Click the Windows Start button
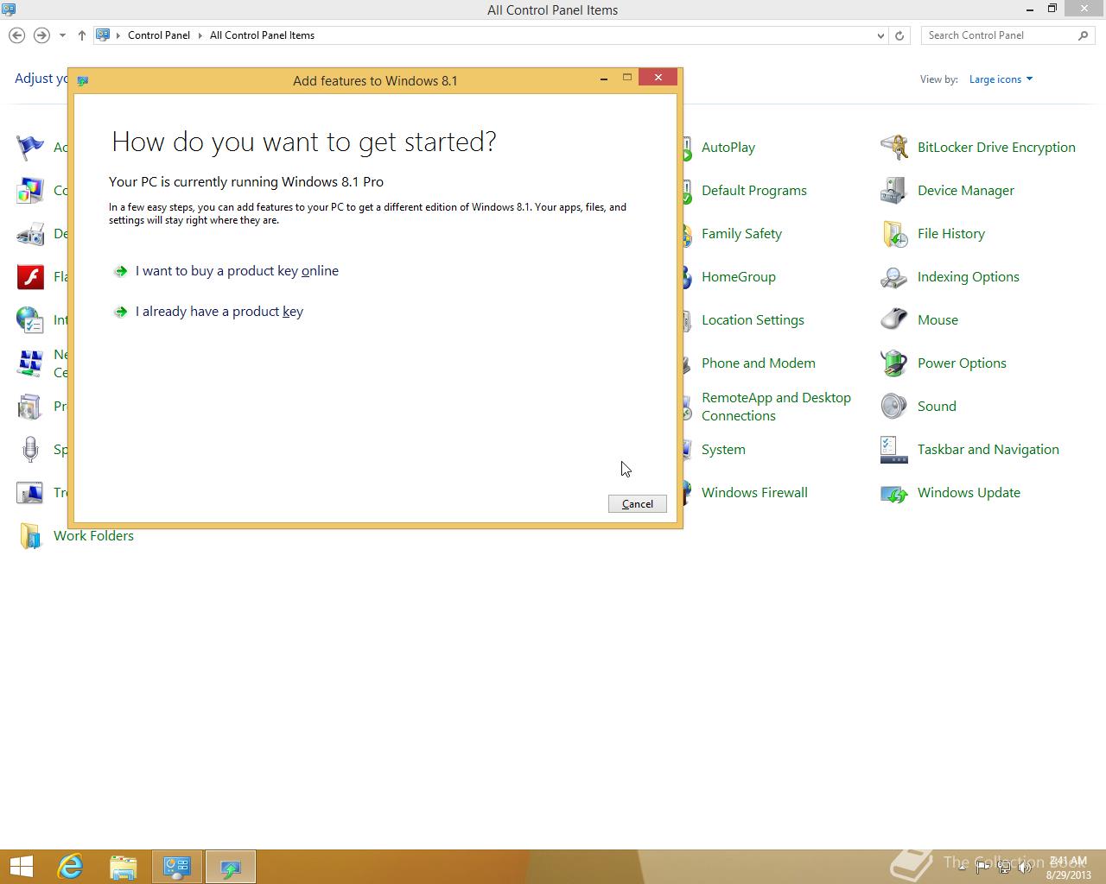Viewport: 1106px width, 884px height. point(21,867)
